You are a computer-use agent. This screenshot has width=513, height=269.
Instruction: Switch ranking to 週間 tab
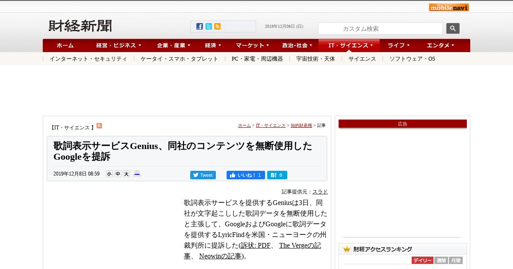(441, 260)
